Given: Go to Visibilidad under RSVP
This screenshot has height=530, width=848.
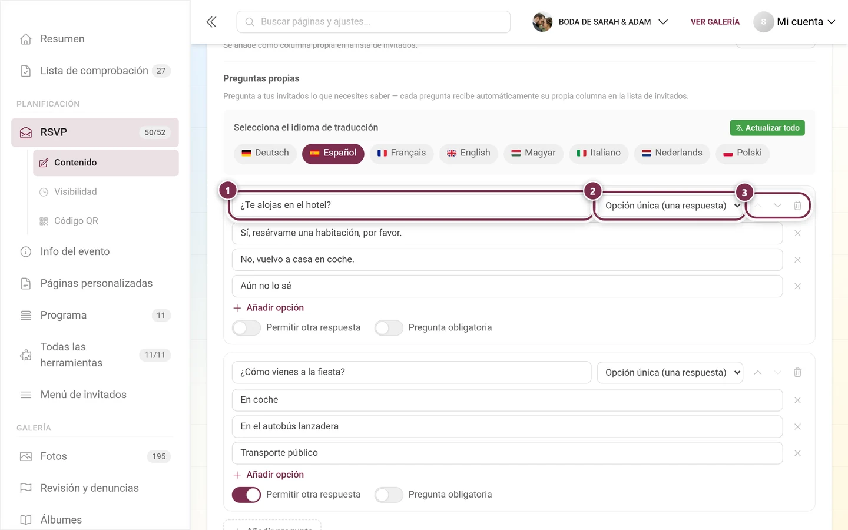Looking at the screenshot, I should [106, 192].
